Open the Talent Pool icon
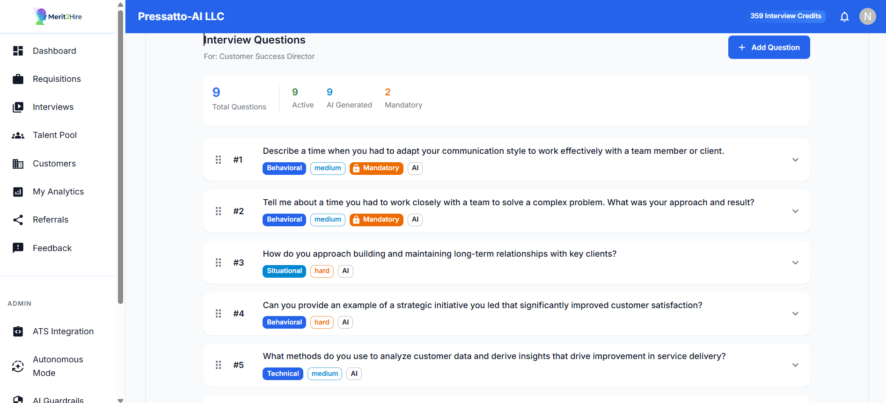The width and height of the screenshot is (886, 403). [x=18, y=135]
